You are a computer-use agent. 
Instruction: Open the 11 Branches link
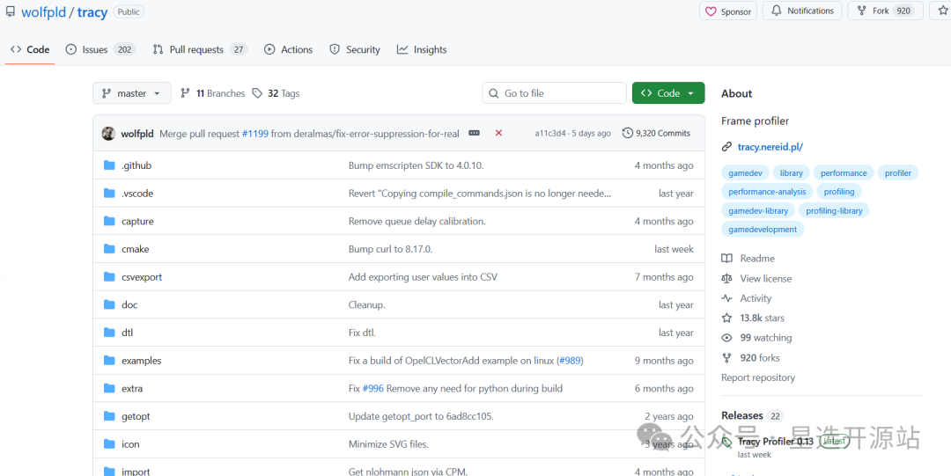tap(213, 93)
